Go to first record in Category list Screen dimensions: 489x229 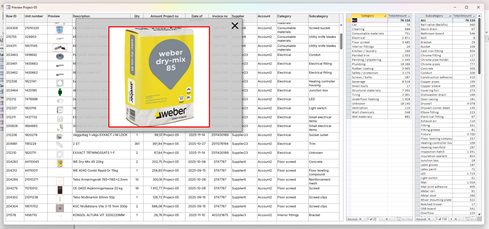360,219
